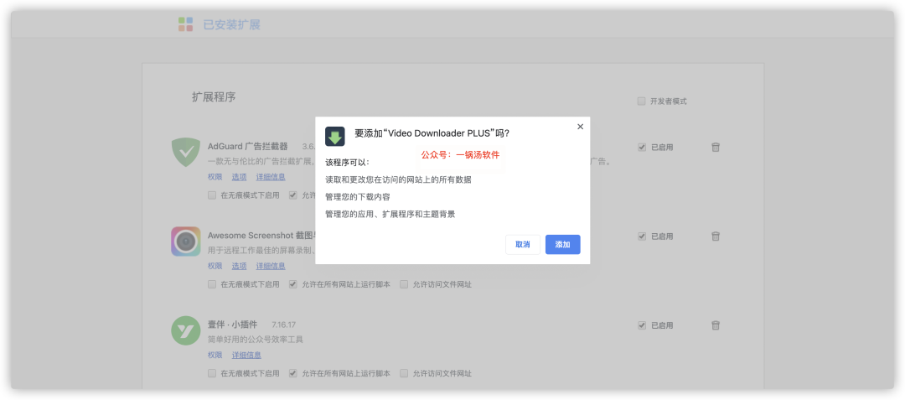Click the 添加 button in the dialog
905x400 pixels.
click(563, 245)
